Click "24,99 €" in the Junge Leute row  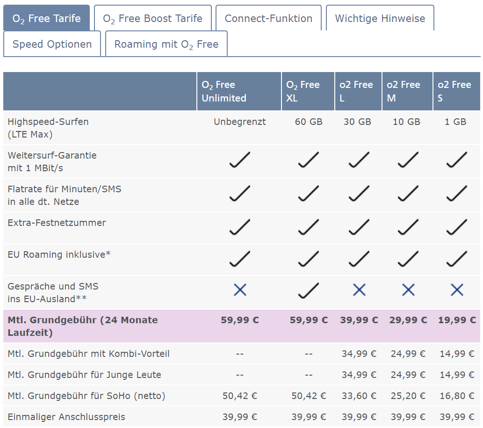(x=408, y=375)
